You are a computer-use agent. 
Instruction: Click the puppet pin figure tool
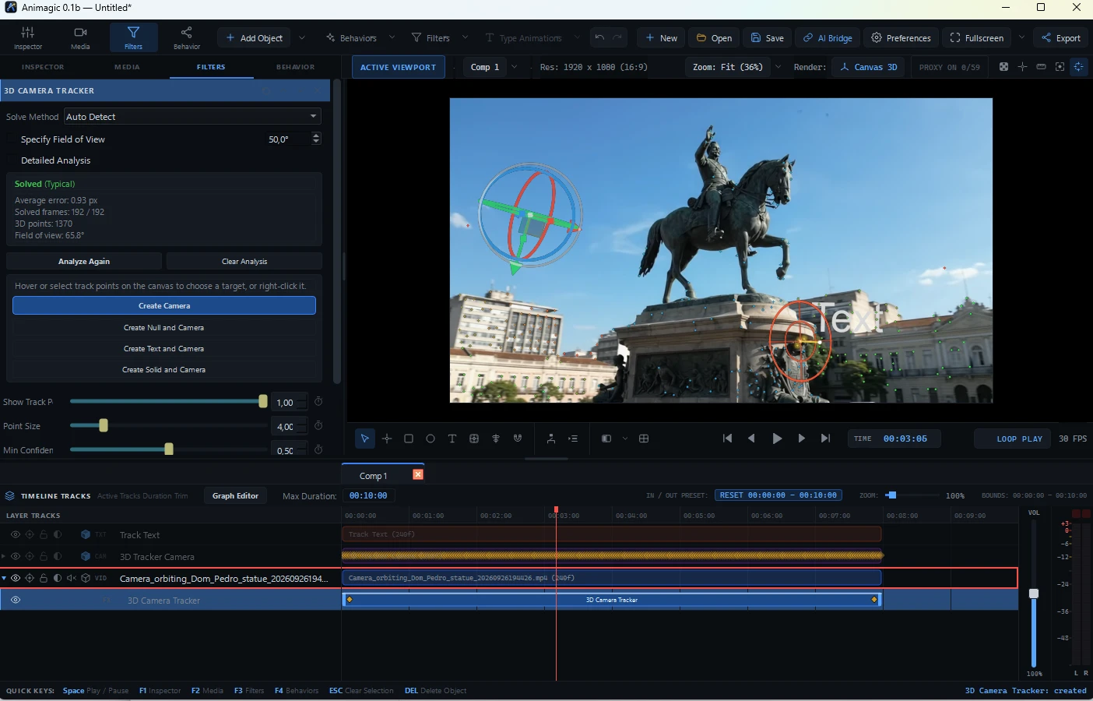pyautogui.click(x=551, y=439)
